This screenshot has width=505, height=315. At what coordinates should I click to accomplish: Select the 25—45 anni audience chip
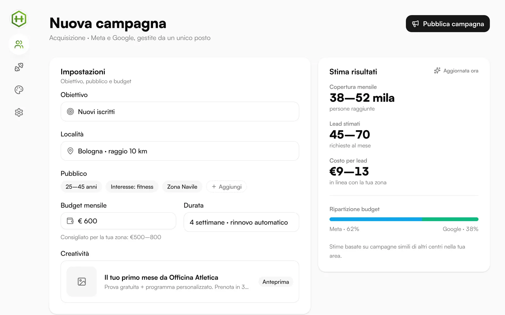coord(81,186)
